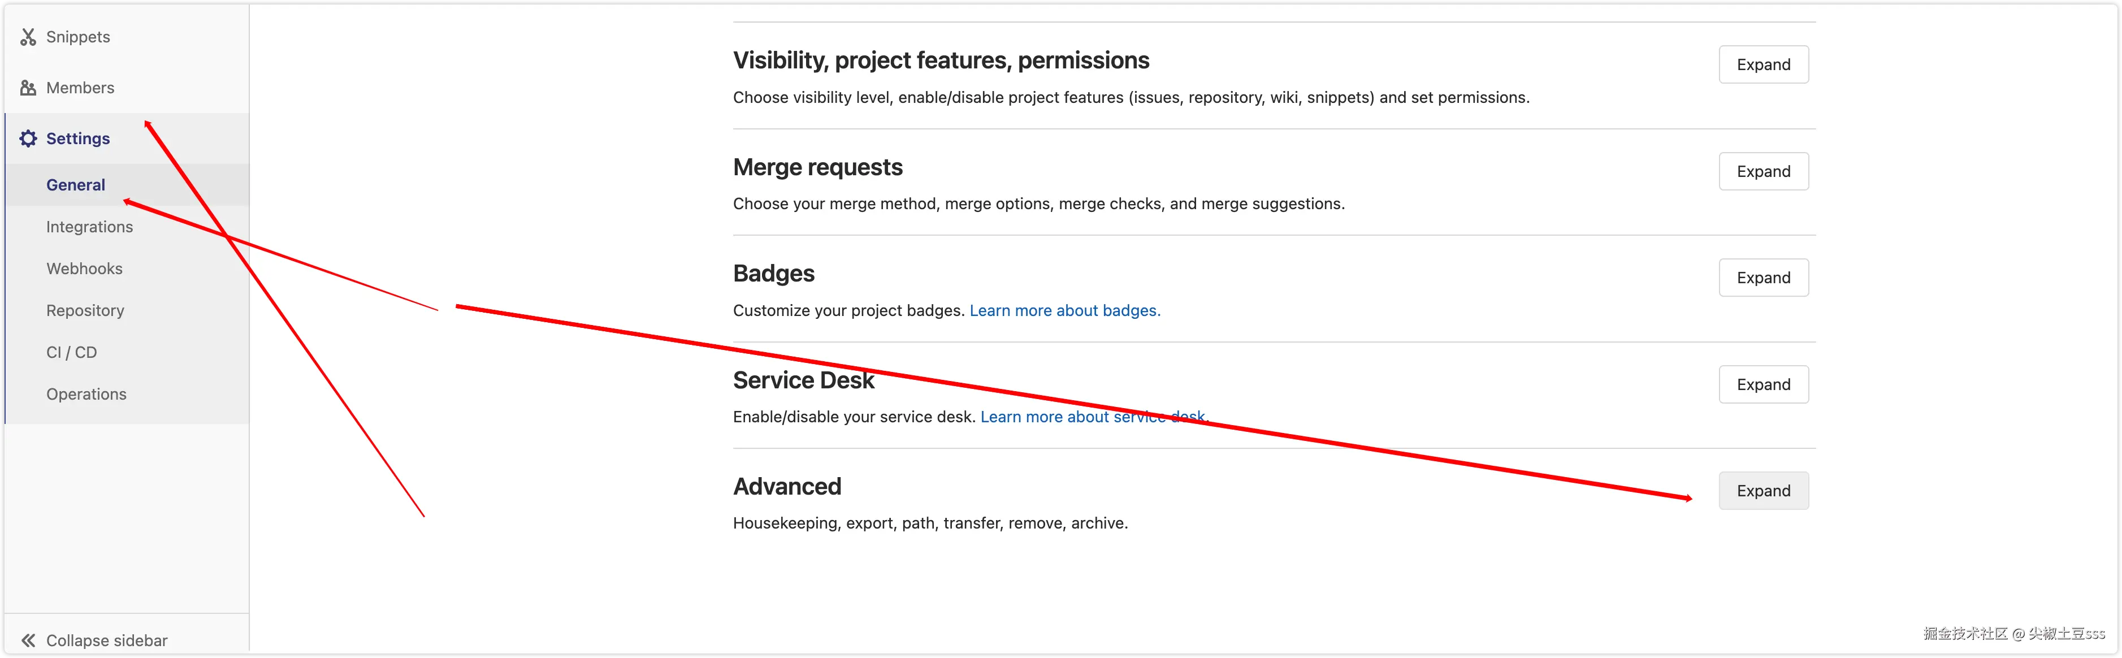The height and width of the screenshot is (658, 2122).
Task: Click the Collapse sidebar chevrons icon
Action: [x=28, y=640]
